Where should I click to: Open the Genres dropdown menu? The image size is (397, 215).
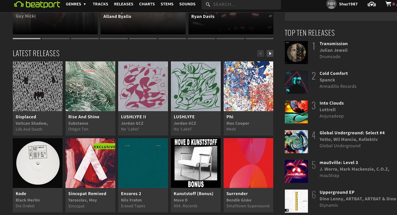pos(76,4)
